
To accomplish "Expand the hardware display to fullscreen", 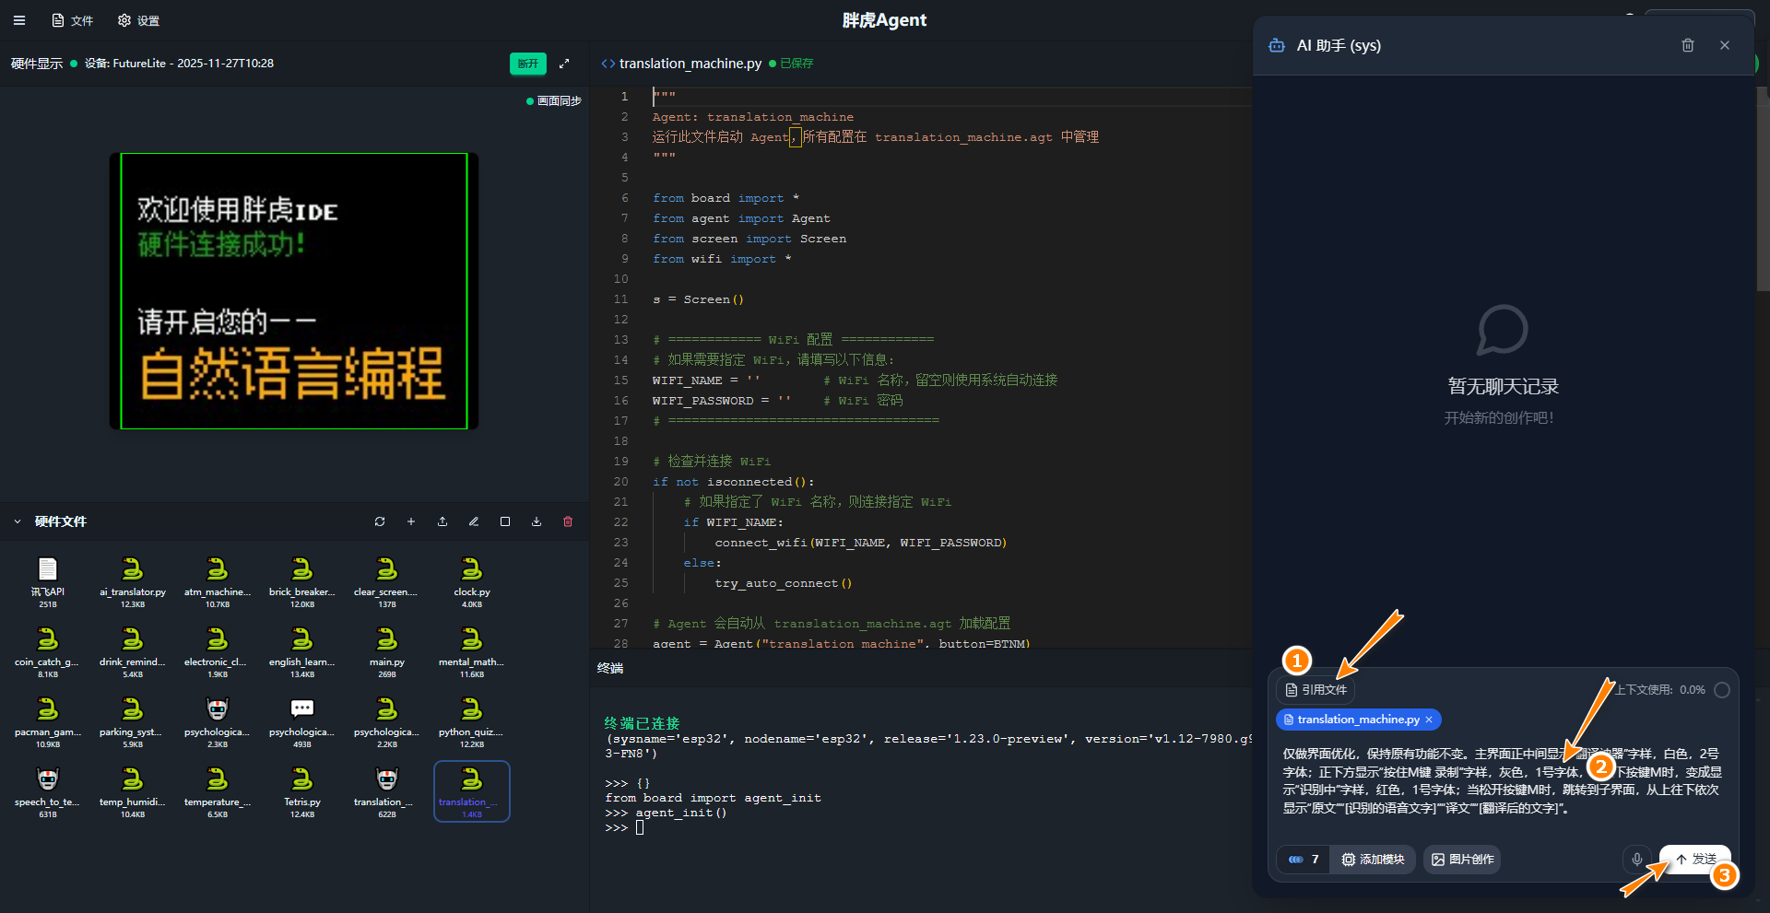I will (x=564, y=64).
